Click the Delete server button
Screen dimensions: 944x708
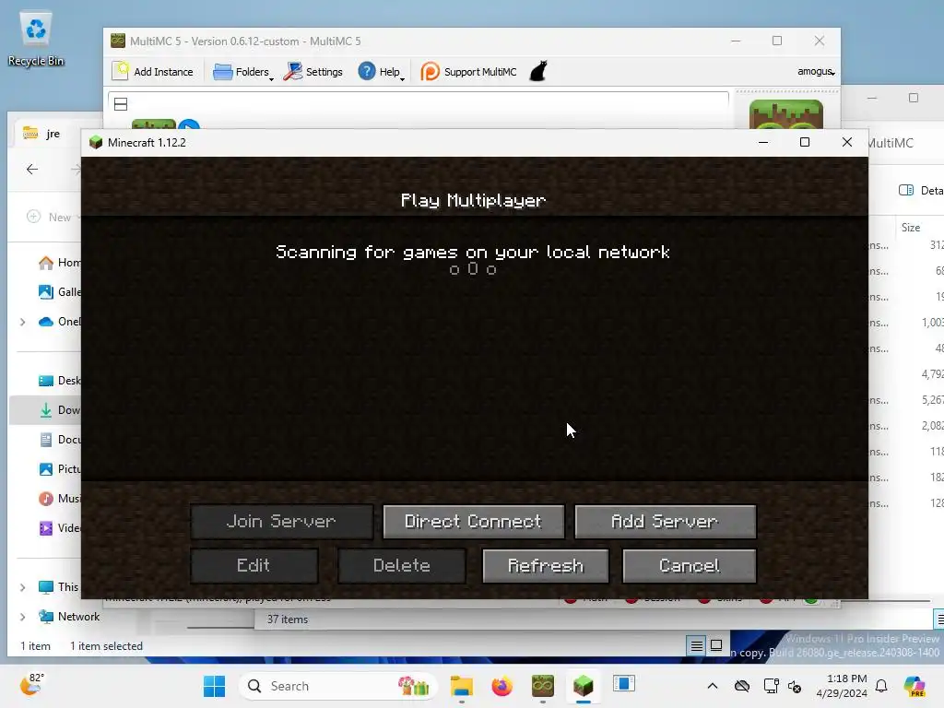tap(402, 566)
